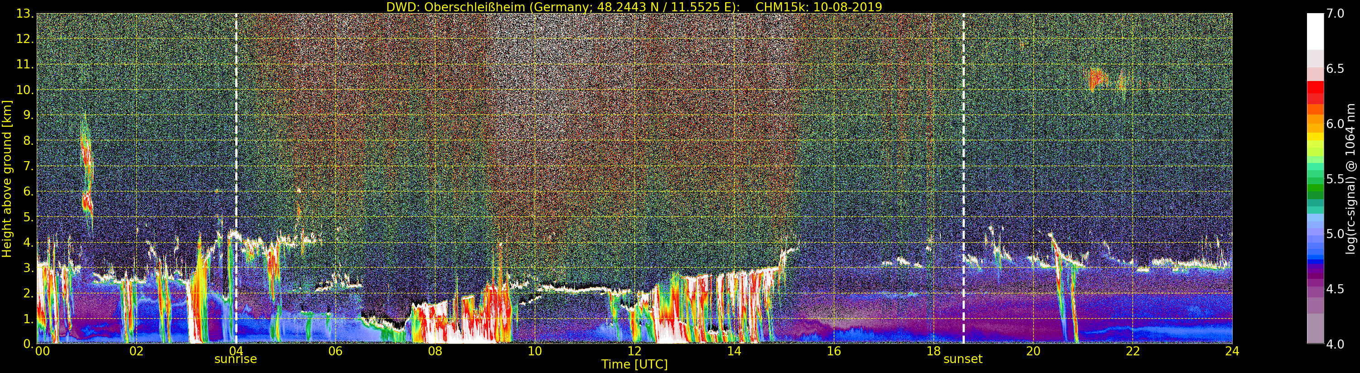This screenshot has height=373, width=1360.
Task: Click time axis tick label '08'
Action: [x=435, y=351]
